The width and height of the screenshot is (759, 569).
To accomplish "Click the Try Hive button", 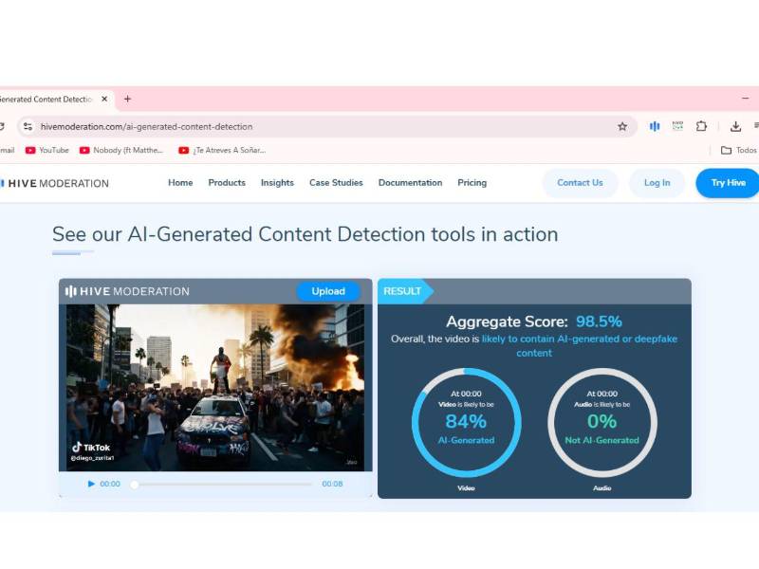I will tap(727, 183).
